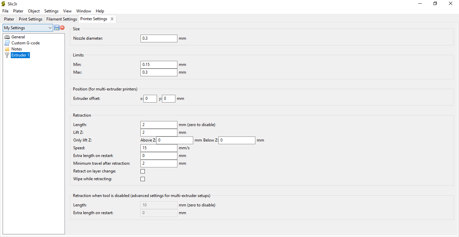This screenshot has height=237, width=459.
Task: Close the Printer Settings tab
Action: 112,19
